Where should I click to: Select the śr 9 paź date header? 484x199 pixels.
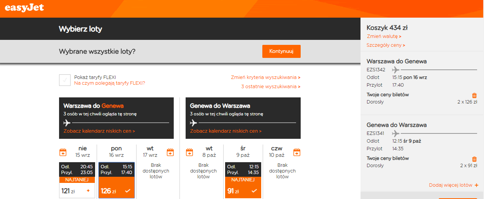[x=243, y=152]
